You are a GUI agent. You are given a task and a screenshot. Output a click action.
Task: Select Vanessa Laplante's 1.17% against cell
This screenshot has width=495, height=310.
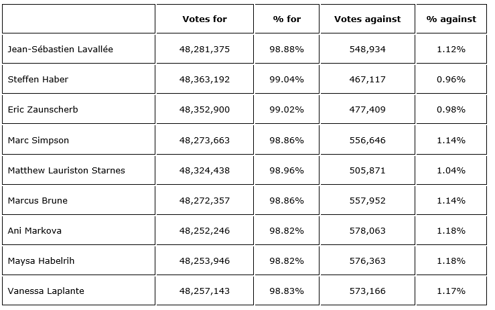[x=451, y=291]
